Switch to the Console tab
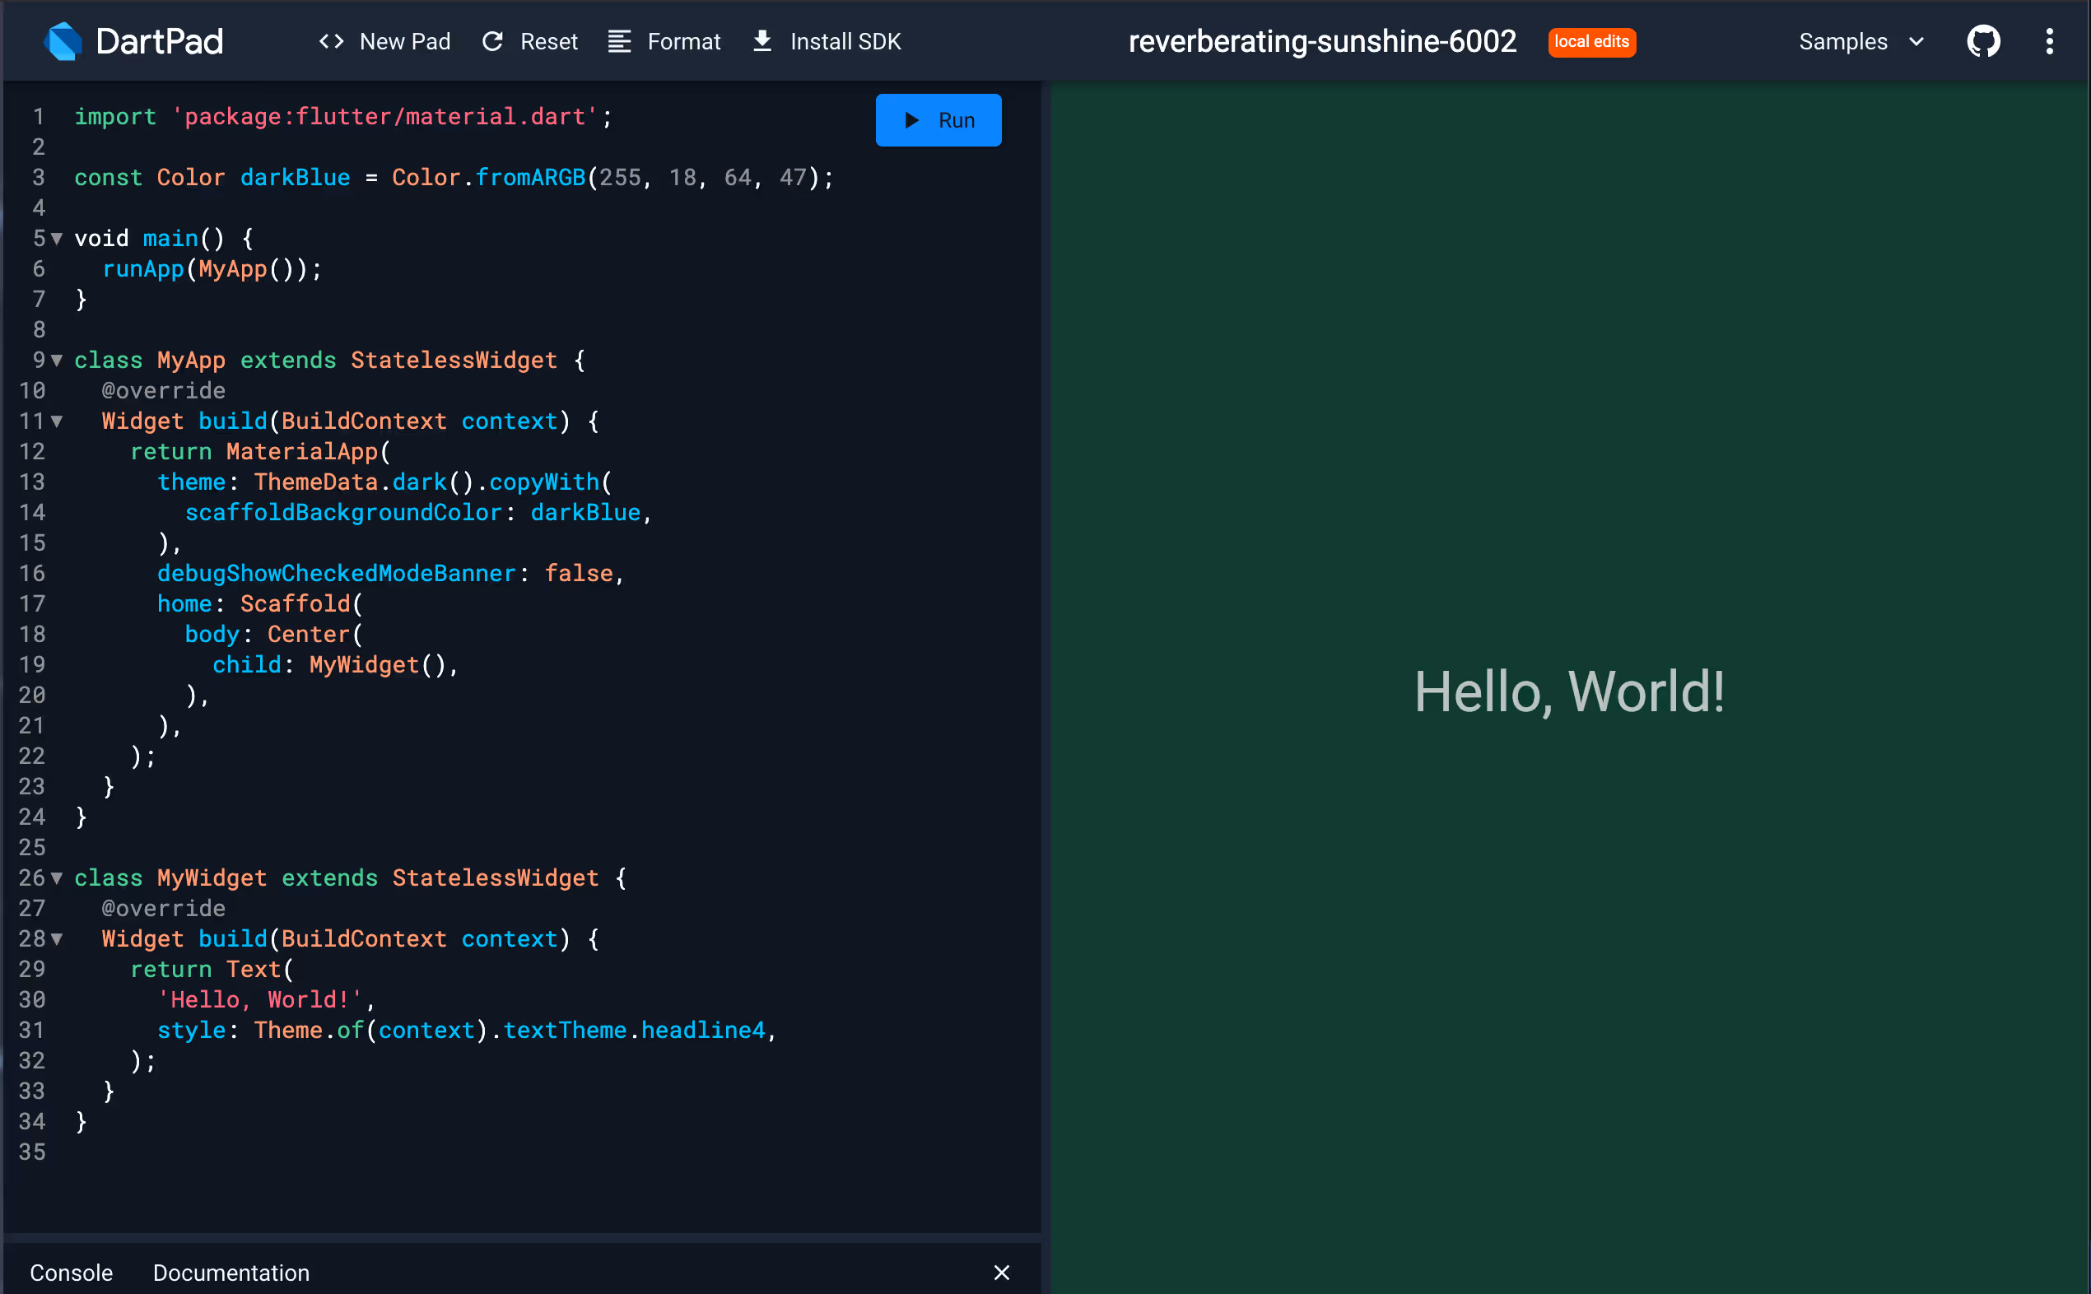Screen dimensions: 2091x1294 point(71,1272)
